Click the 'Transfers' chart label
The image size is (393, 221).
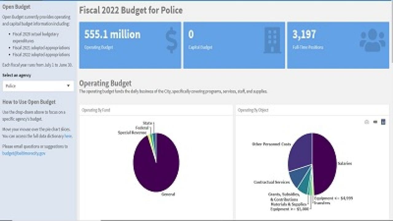322,203
